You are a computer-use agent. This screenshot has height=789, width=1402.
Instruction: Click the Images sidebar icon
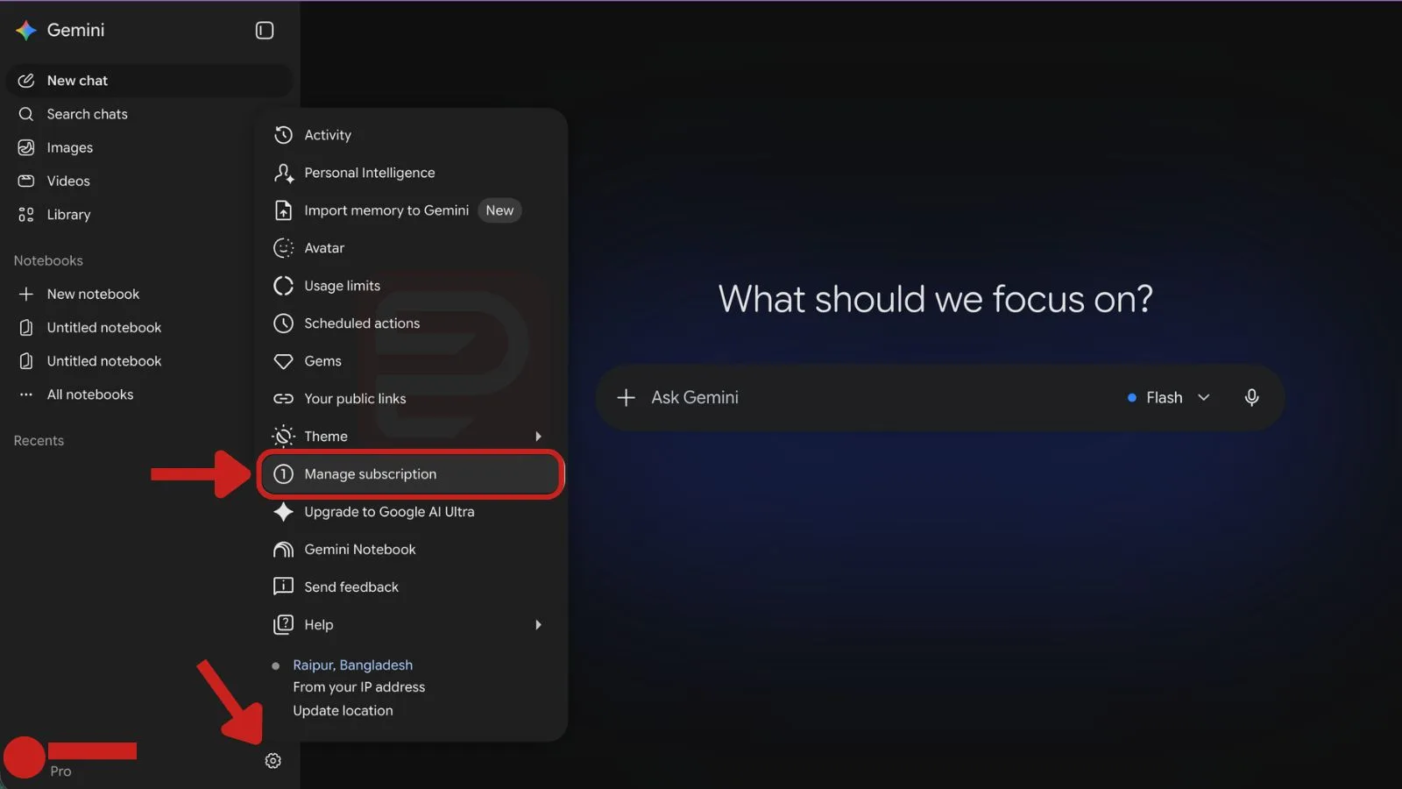point(26,147)
